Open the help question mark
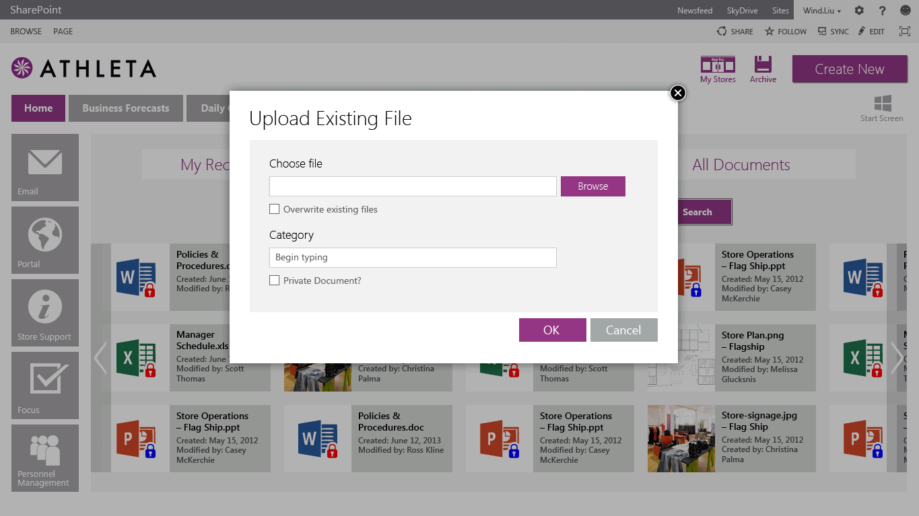This screenshot has width=919, height=516. coord(883,10)
